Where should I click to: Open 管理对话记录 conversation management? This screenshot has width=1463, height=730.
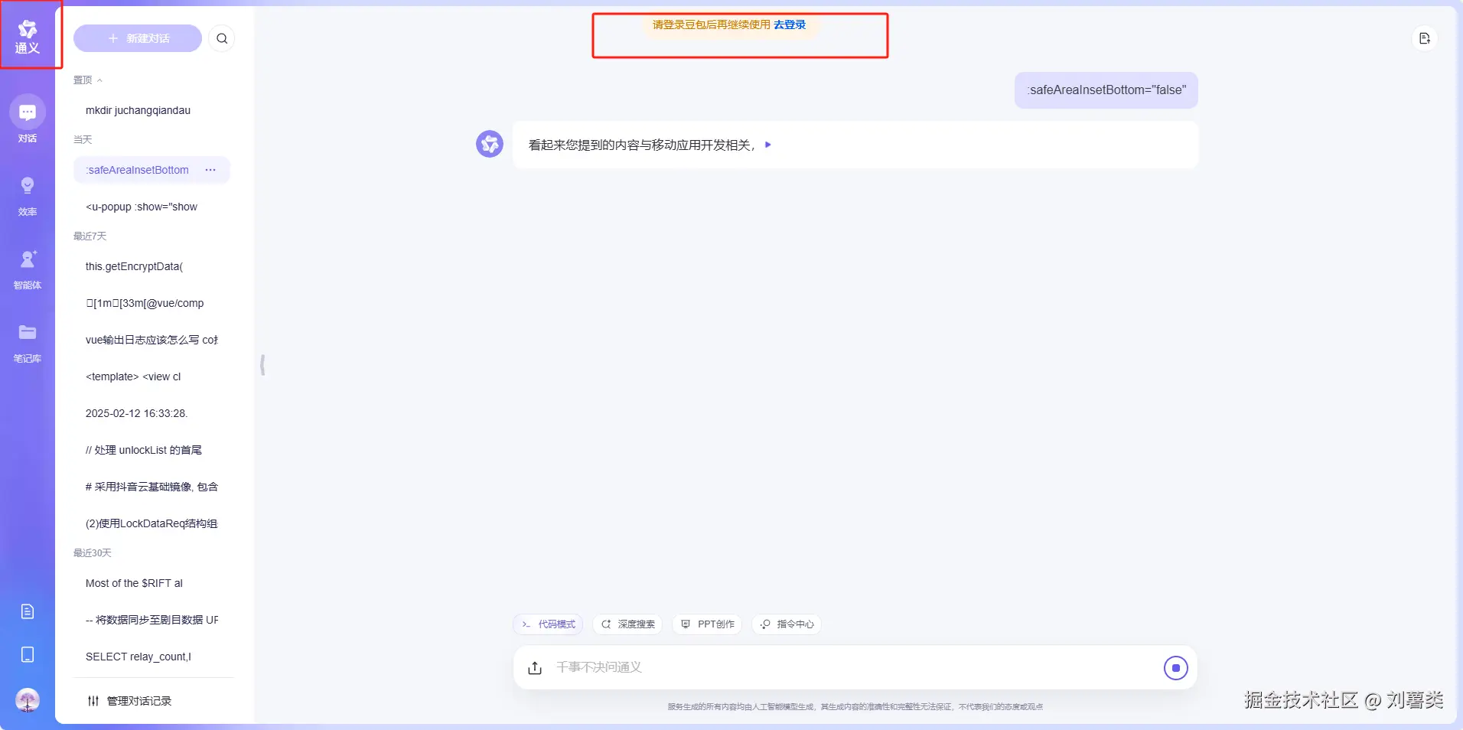pyautogui.click(x=130, y=700)
